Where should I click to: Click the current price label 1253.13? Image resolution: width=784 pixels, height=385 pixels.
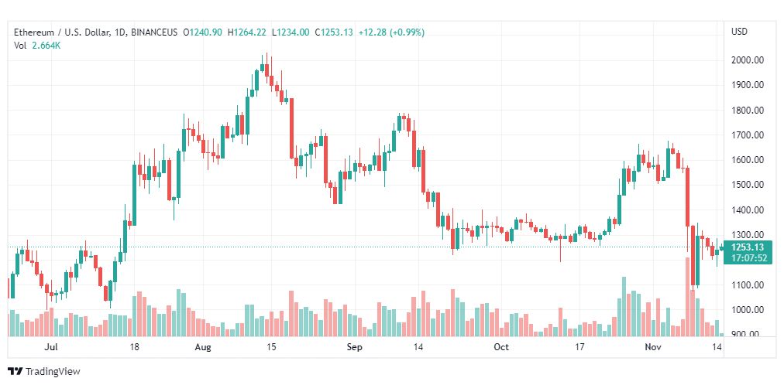(747, 248)
